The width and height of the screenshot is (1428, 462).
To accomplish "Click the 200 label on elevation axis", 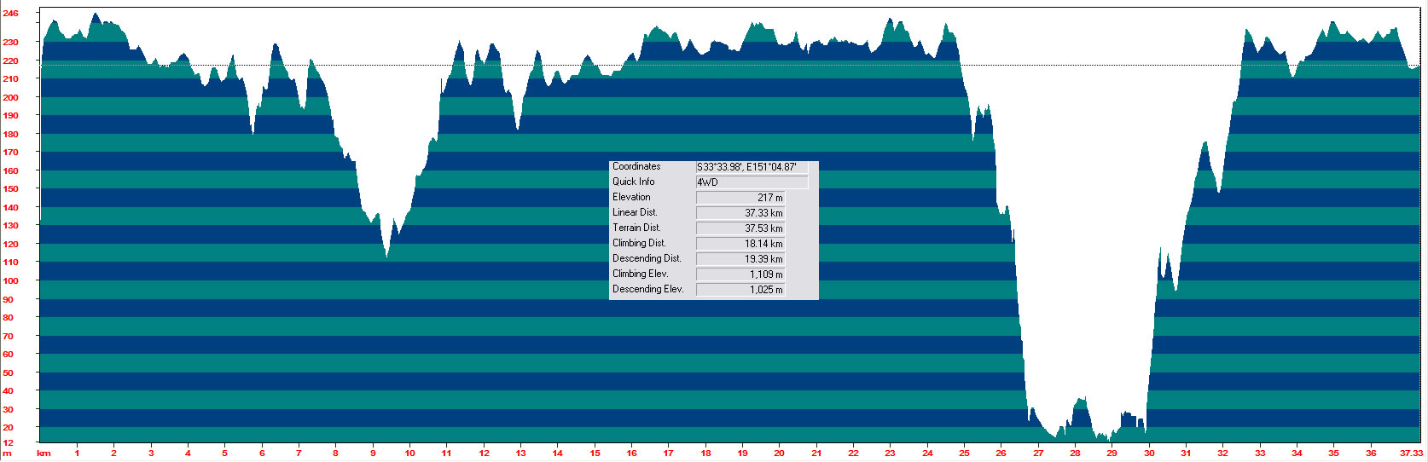I will tap(10, 97).
